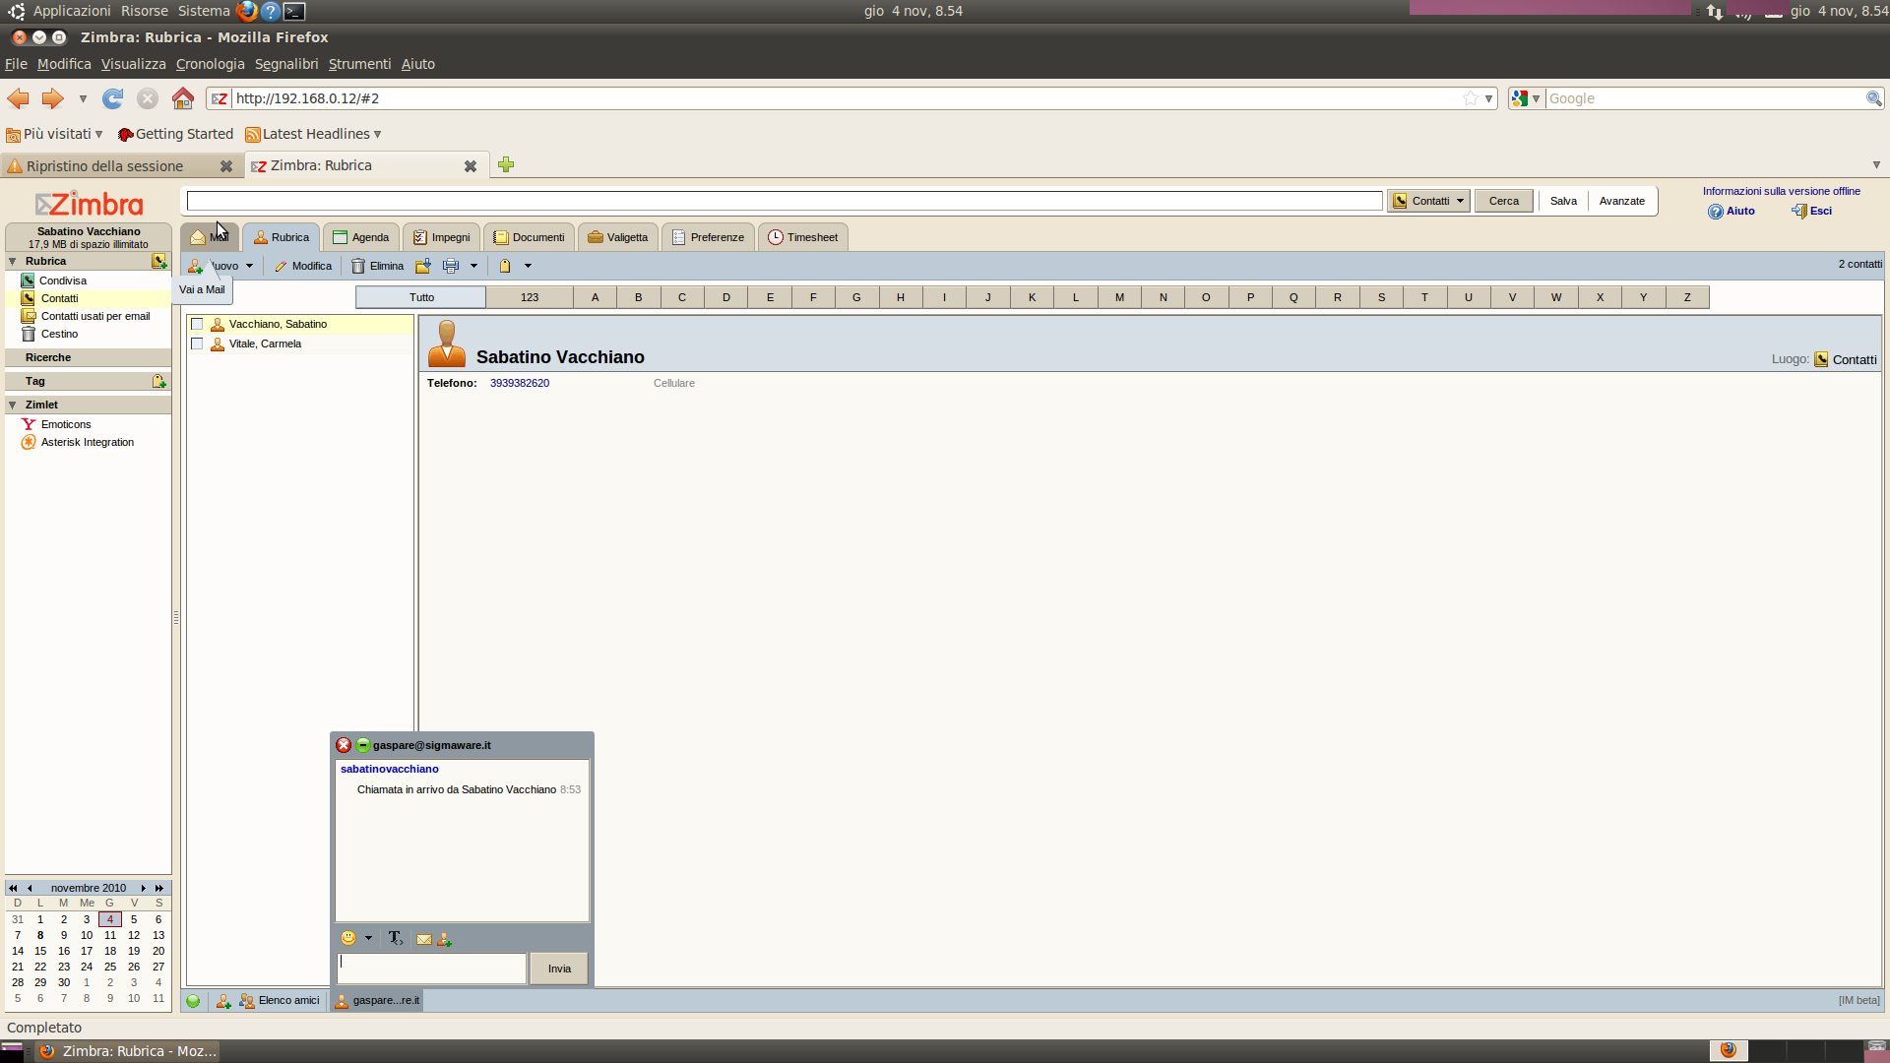
Task: Click the move-contact folder icon
Action: click(423, 266)
